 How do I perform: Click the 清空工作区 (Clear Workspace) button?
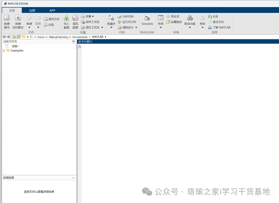pyautogui.click(x=90, y=28)
